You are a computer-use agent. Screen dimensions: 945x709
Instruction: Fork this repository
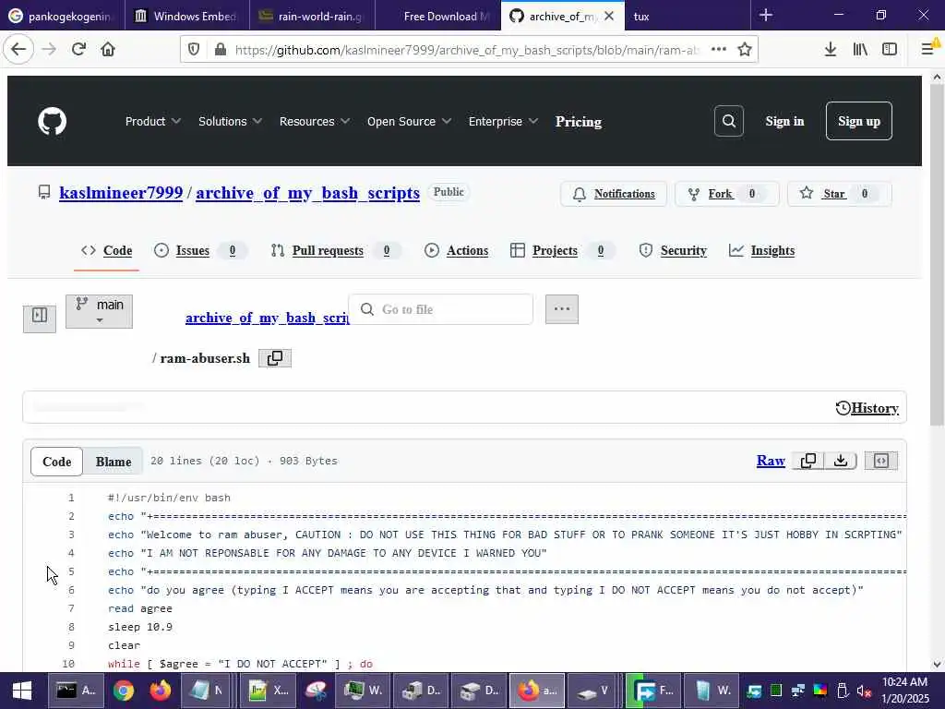[x=727, y=194]
